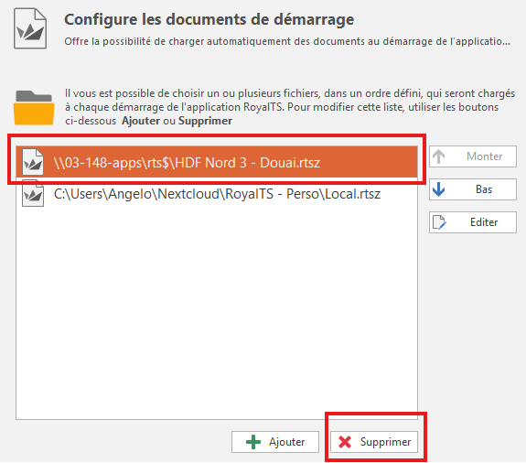This screenshot has height=463, width=526.
Task: Click the orange folder icon
Action: pos(34,108)
